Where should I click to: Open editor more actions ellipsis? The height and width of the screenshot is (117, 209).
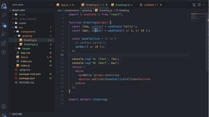point(204,5)
